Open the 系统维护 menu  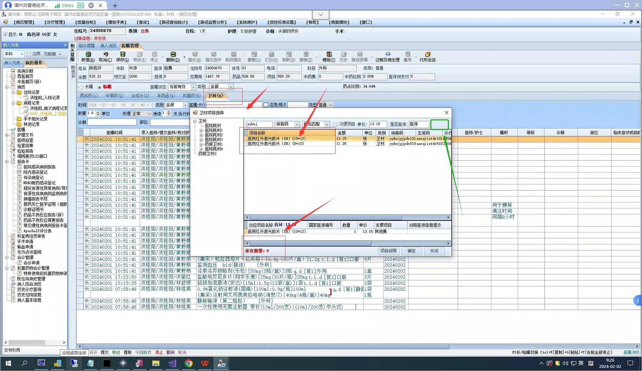coord(247,22)
